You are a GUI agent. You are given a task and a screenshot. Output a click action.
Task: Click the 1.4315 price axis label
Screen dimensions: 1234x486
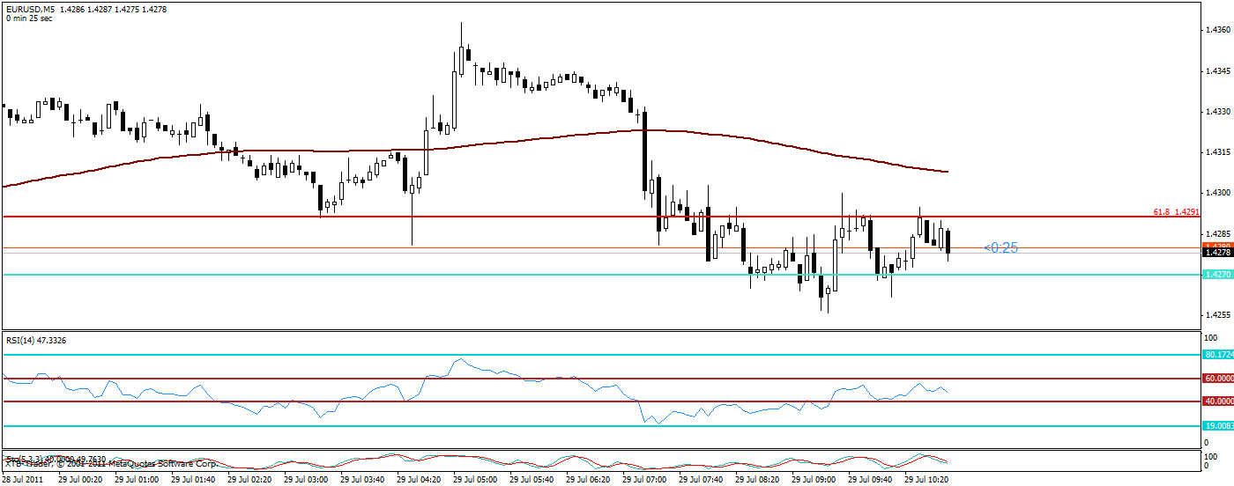tap(1217, 152)
